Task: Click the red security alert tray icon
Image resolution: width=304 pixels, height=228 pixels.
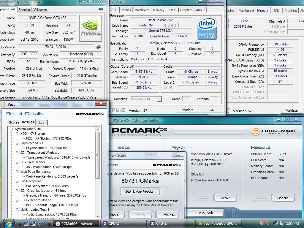Action: click(x=262, y=223)
